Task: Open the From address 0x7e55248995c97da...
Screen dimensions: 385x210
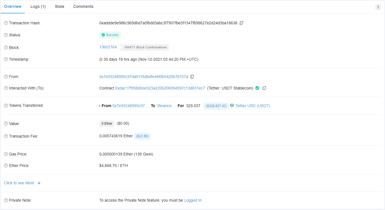Action: (x=144, y=77)
